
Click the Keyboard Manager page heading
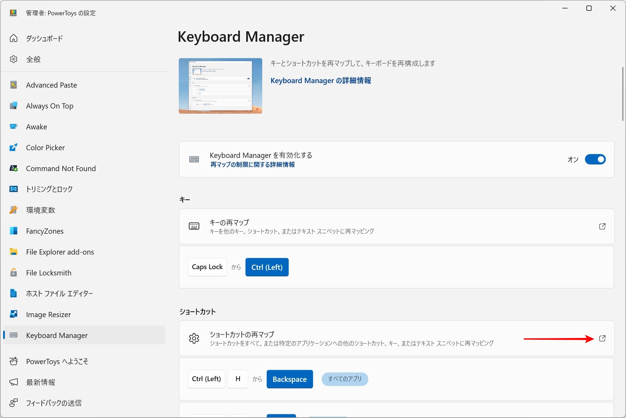(241, 37)
